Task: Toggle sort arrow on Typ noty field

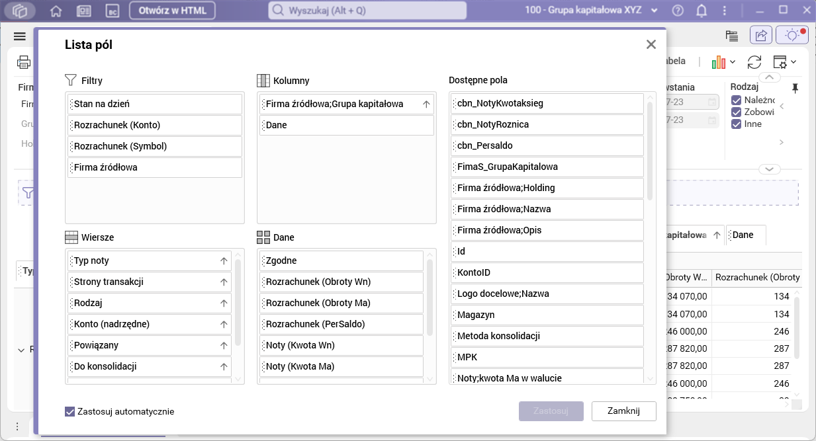Action: (x=224, y=261)
